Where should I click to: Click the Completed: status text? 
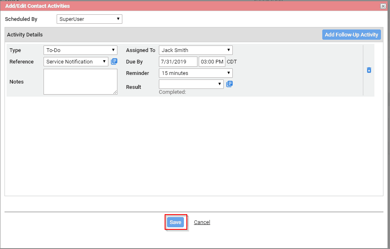(x=172, y=92)
